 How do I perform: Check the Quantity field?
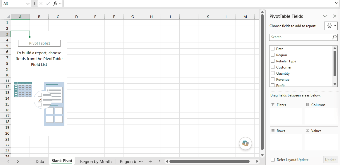coord(273,73)
